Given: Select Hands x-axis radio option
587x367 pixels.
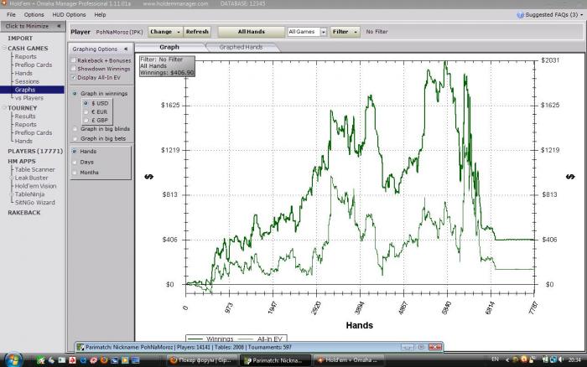Looking at the screenshot, I should tap(74, 152).
